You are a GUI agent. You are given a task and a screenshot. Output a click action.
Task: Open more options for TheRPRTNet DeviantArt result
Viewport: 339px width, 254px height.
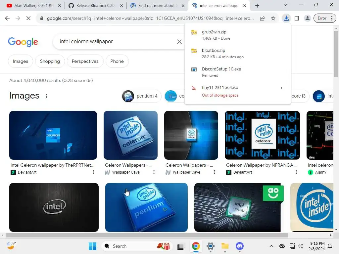coord(93,172)
